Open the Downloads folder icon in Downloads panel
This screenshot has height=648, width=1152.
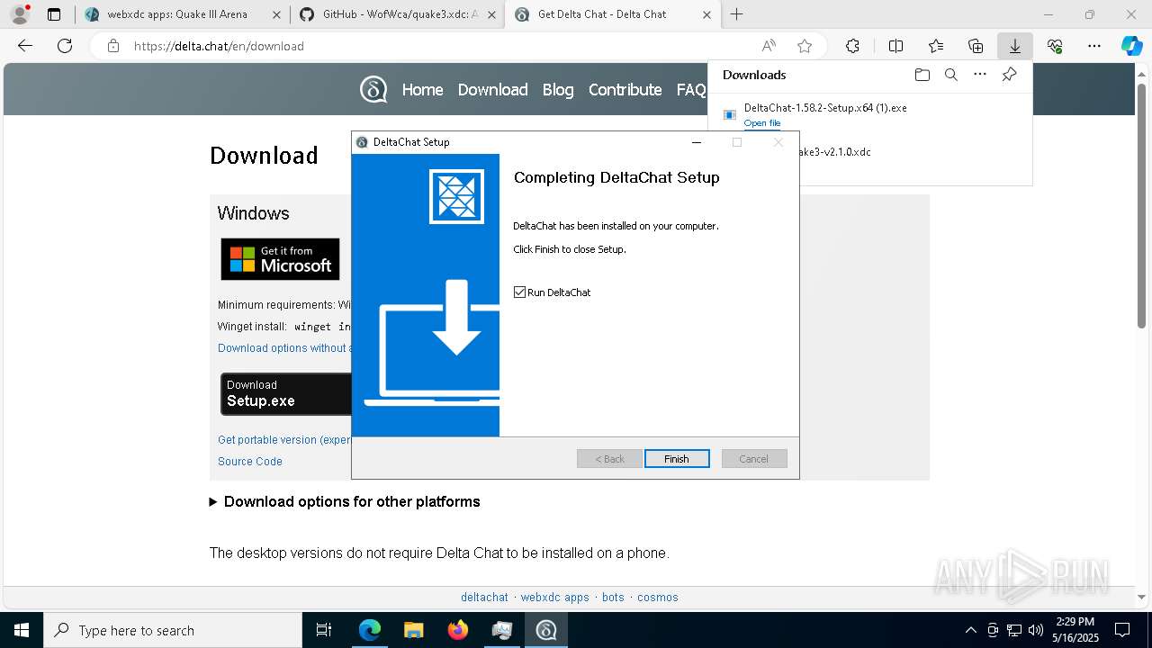[922, 75]
